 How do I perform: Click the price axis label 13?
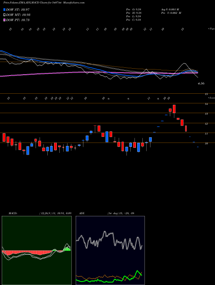[x=206, y=114]
